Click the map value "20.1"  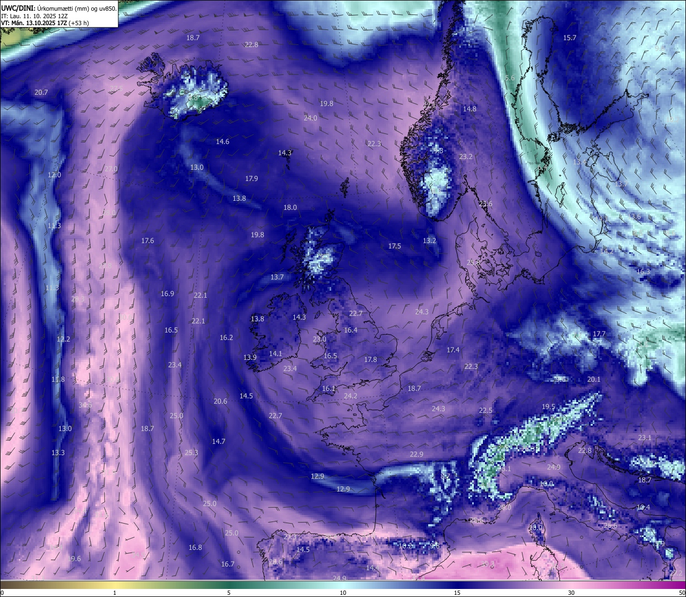593,380
